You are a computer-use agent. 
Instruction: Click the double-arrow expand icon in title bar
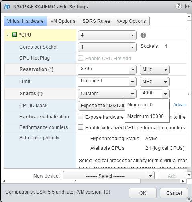click(187, 6)
